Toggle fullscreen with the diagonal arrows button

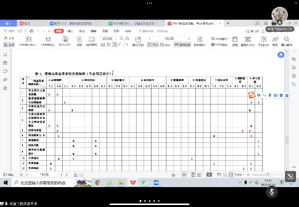pyautogui.click(x=289, y=176)
